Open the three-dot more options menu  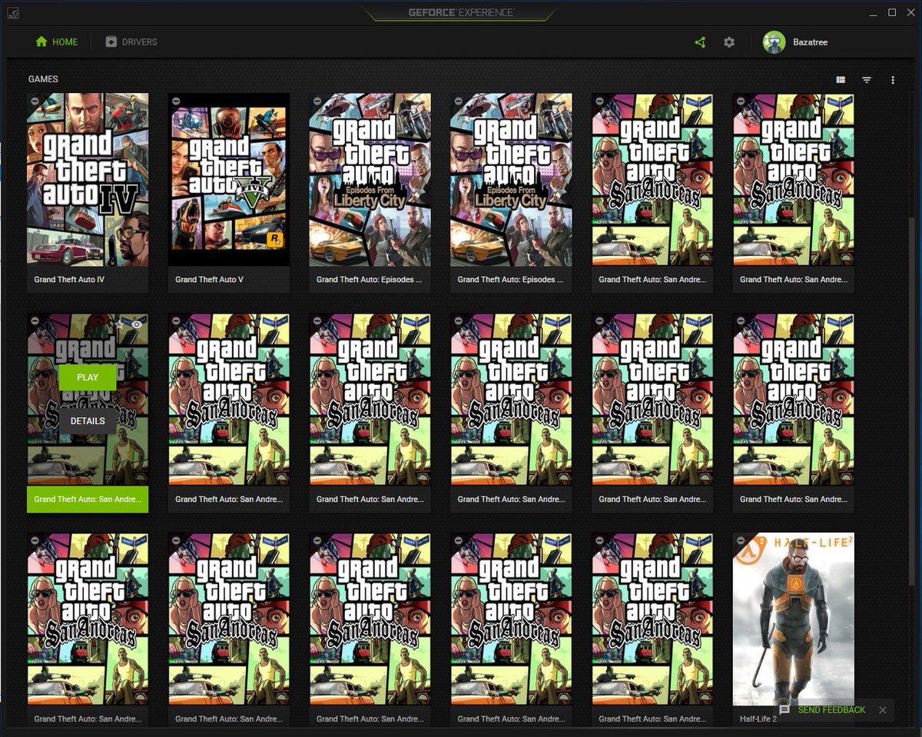coord(893,80)
